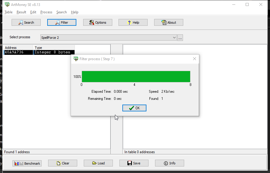The height and width of the screenshot is (173, 270).
Task: Click the Integer 8 bytes type cell
Action: tap(54, 52)
